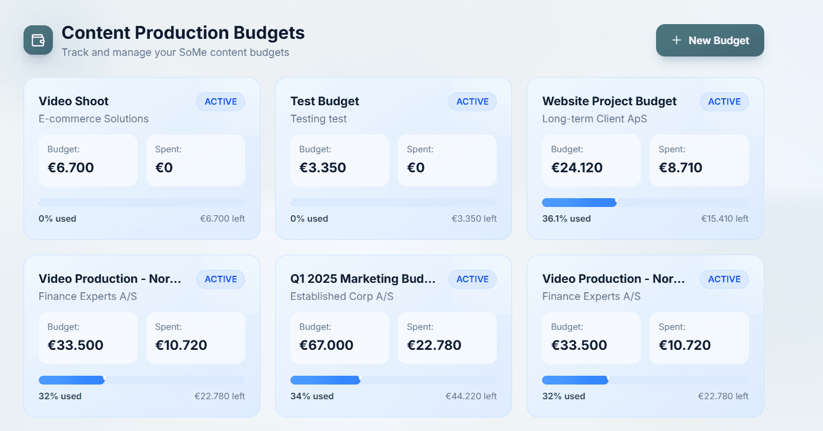The image size is (823, 431).
Task: Toggle the ACTIVE badge on Video Shoot card
Action: [220, 101]
